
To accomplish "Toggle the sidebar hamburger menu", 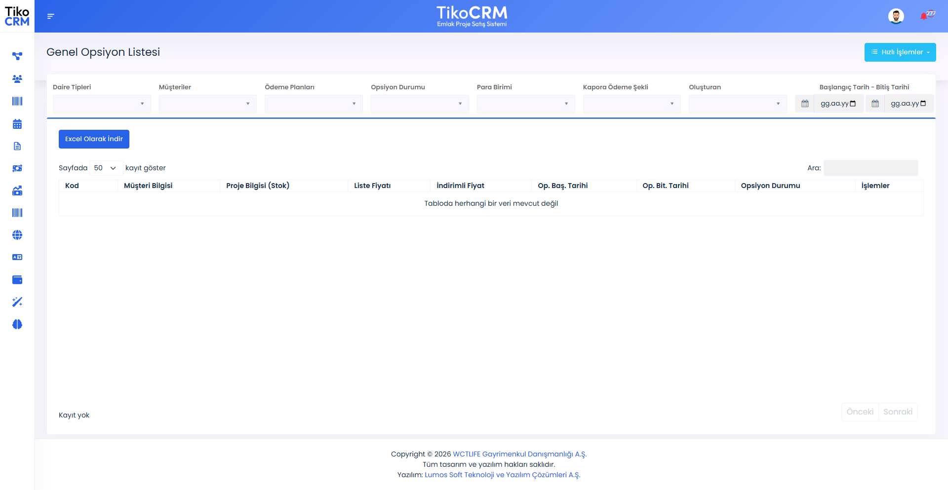I will click(50, 16).
